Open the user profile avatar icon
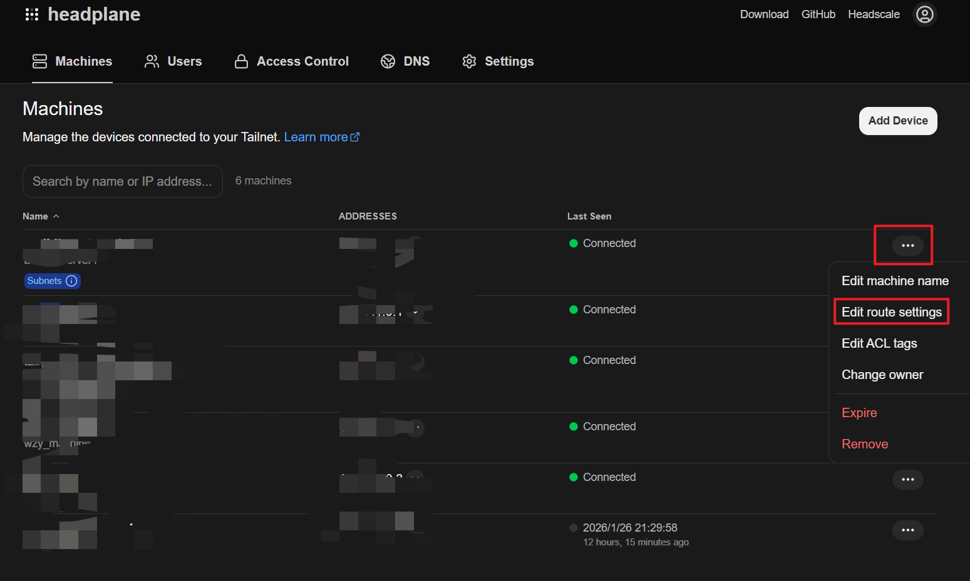The image size is (970, 581). click(924, 14)
